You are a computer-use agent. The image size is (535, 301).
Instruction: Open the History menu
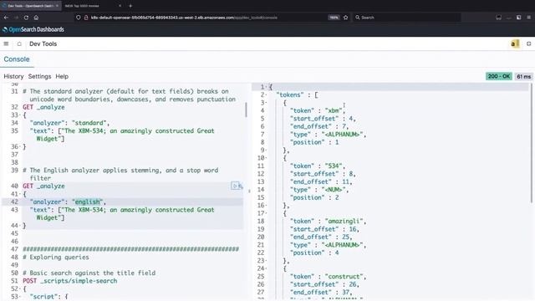click(13, 76)
